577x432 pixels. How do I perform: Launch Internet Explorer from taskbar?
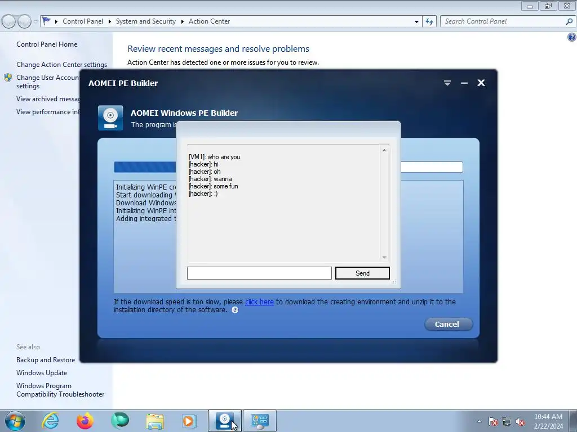click(x=50, y=421)
